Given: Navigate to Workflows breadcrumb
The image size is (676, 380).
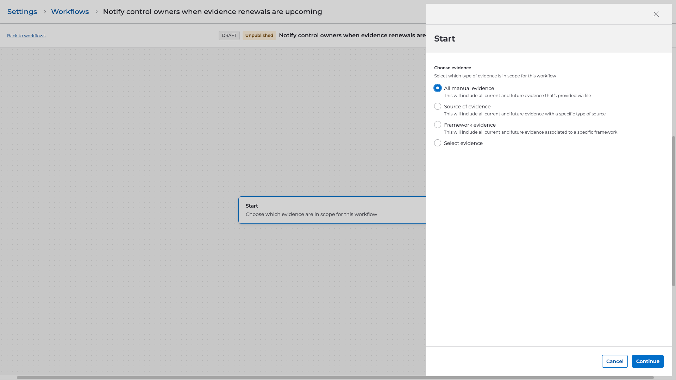Looking at the screenshot, I should click(70, 12).
